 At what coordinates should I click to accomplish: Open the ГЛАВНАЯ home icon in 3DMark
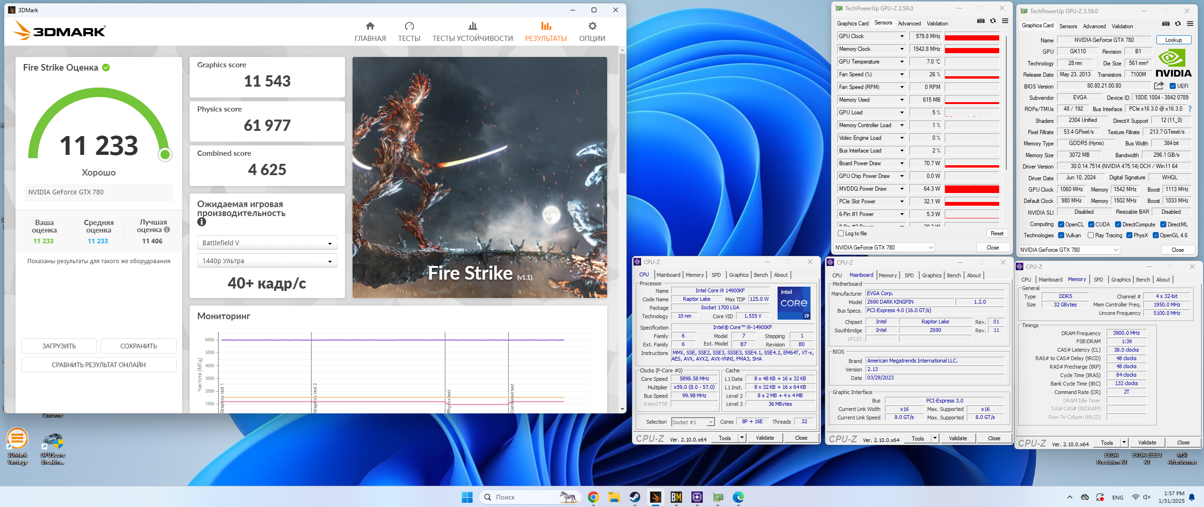[x=370, y=26]
